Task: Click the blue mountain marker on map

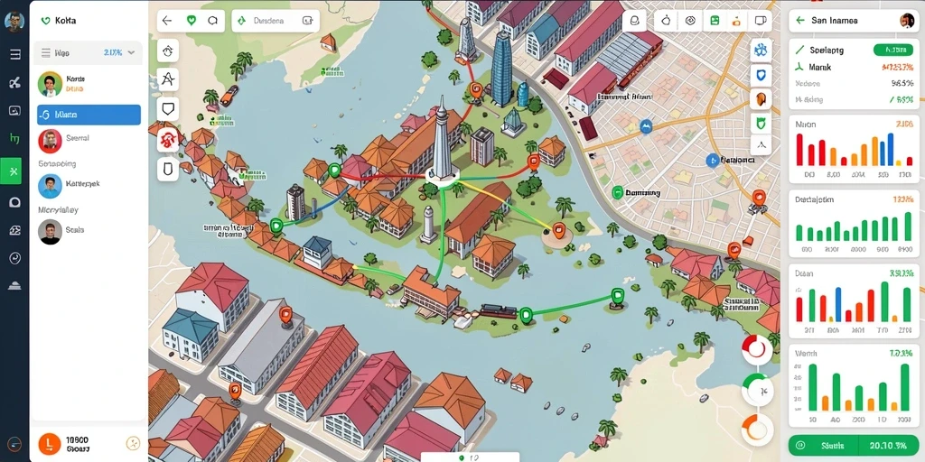Action: tap(646, 125)
